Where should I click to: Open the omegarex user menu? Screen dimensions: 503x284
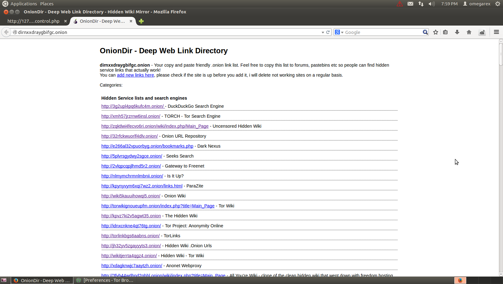477,4
